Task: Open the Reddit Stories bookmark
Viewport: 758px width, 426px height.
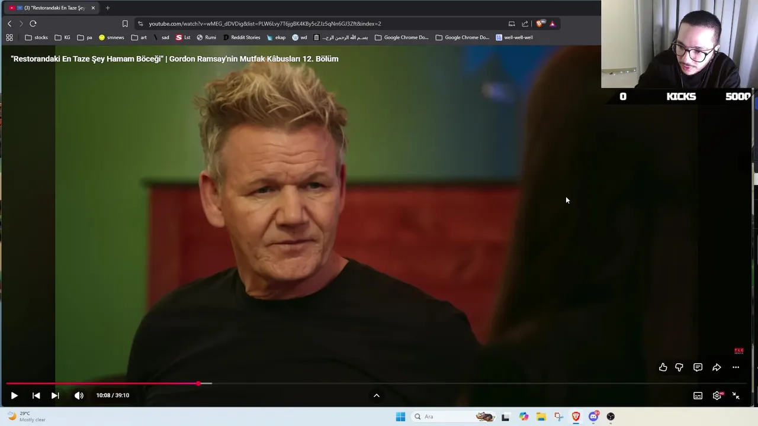Action: (241, 37)
